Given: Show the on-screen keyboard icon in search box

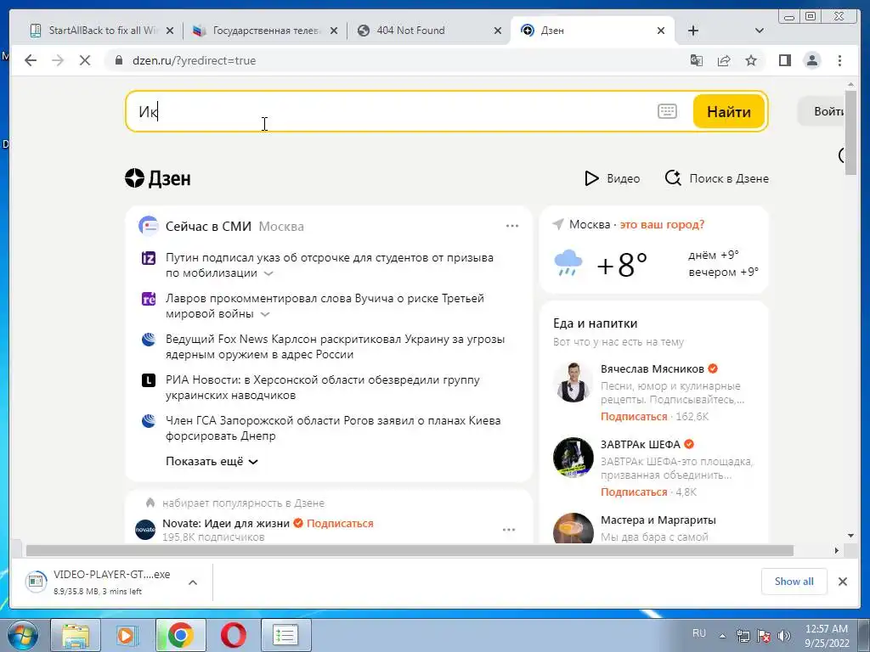Looking at the screenshot, I should tap(667, 111).
